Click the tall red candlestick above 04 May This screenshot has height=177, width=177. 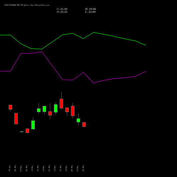click(x=16, y=119)
